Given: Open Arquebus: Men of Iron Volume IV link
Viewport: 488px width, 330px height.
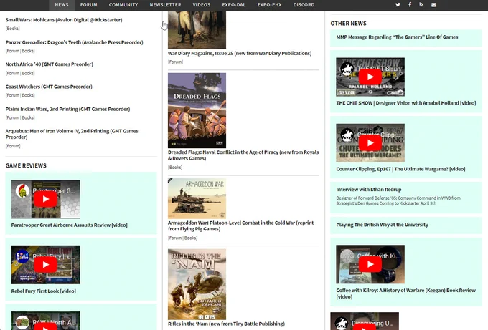Looking at the screenshot, I should coord(72,134).
